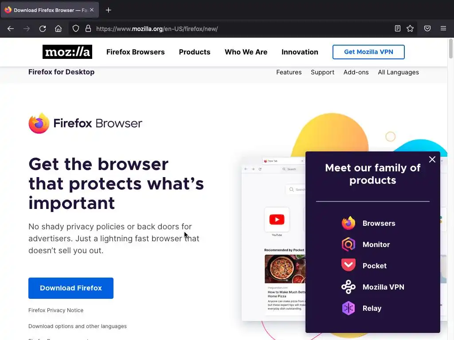454x340 pixels.
Task: Toggle reader view icon in address bar
Action: 398,28
